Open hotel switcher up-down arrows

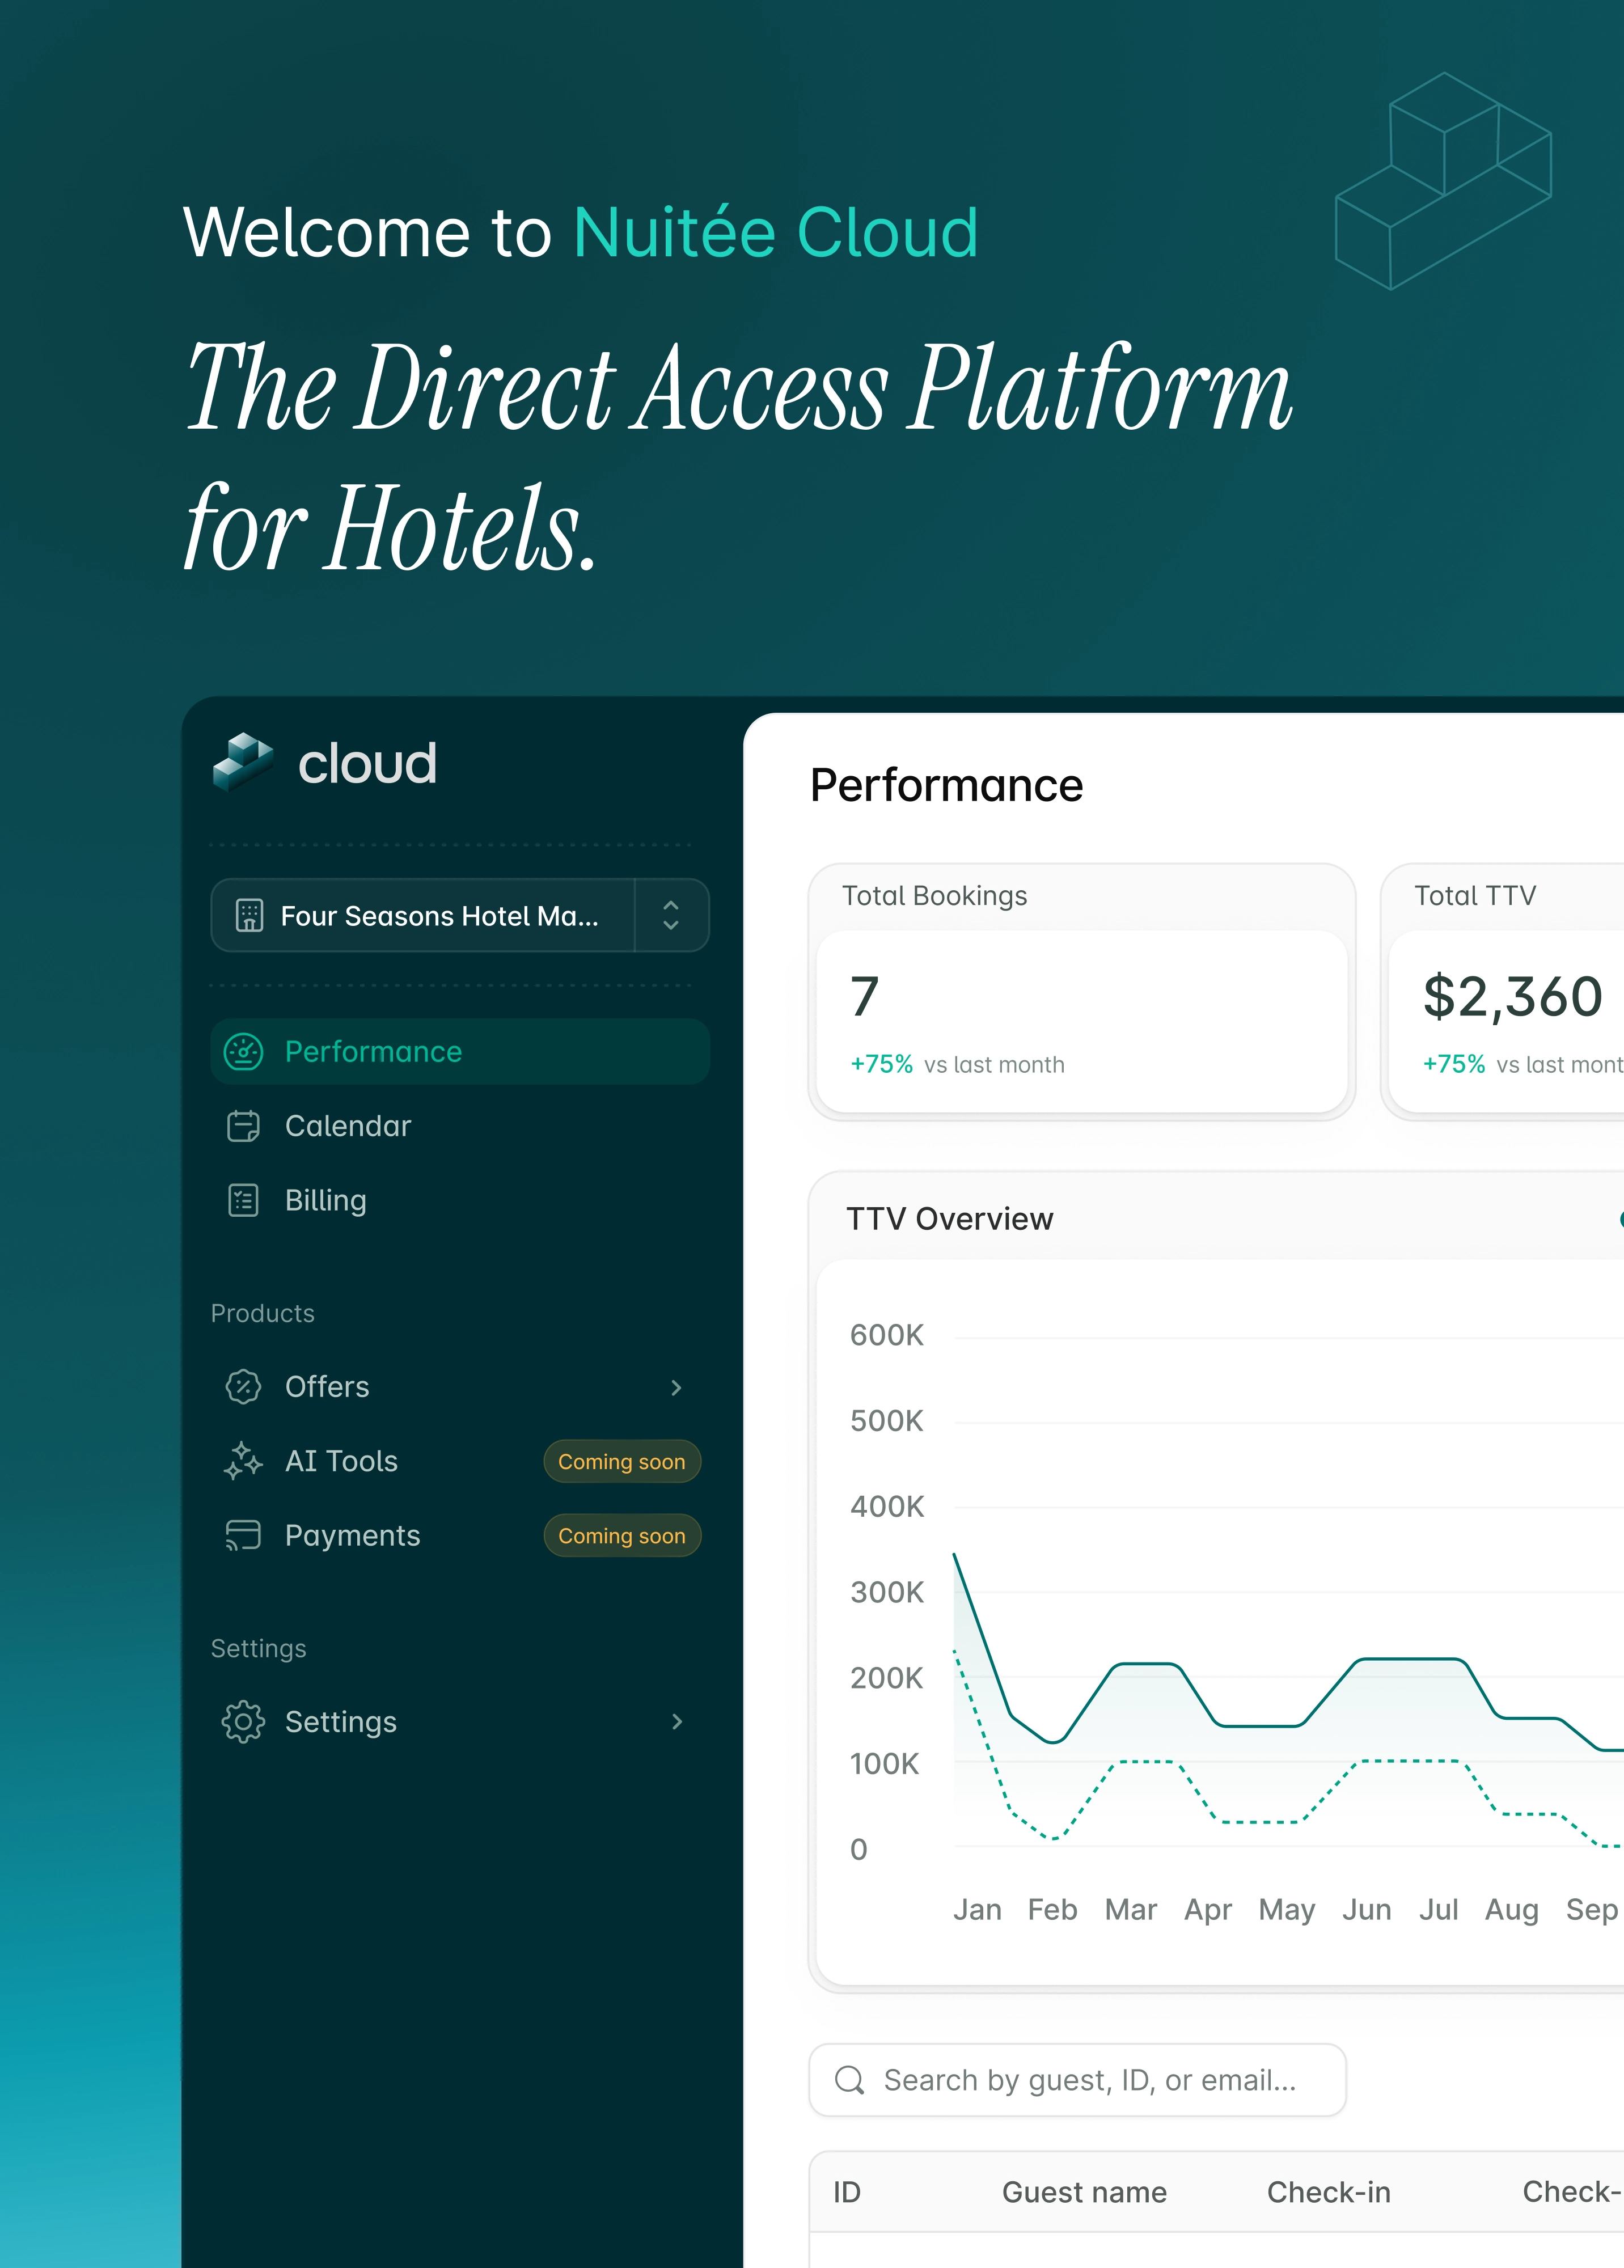[x=671, y=915]
